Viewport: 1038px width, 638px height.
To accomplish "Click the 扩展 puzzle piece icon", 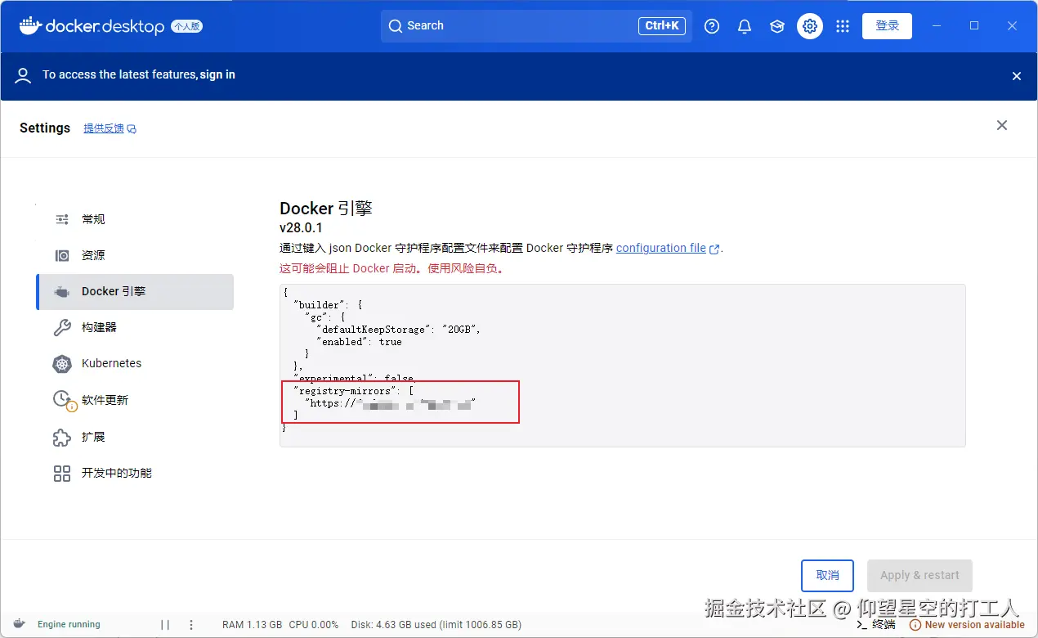I will pos(62,437).
